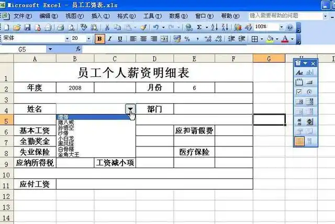Open the zoom percentage dropdown

(282, 27)
